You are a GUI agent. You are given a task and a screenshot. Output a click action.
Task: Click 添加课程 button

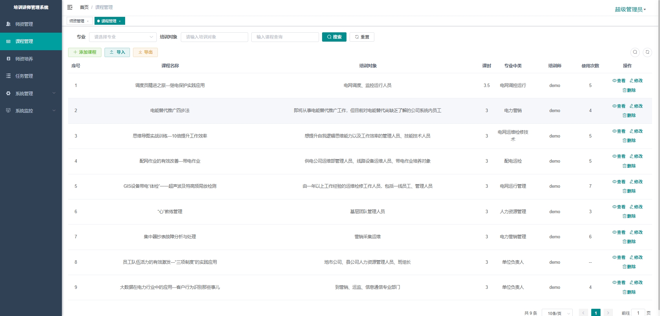point(85,52)
